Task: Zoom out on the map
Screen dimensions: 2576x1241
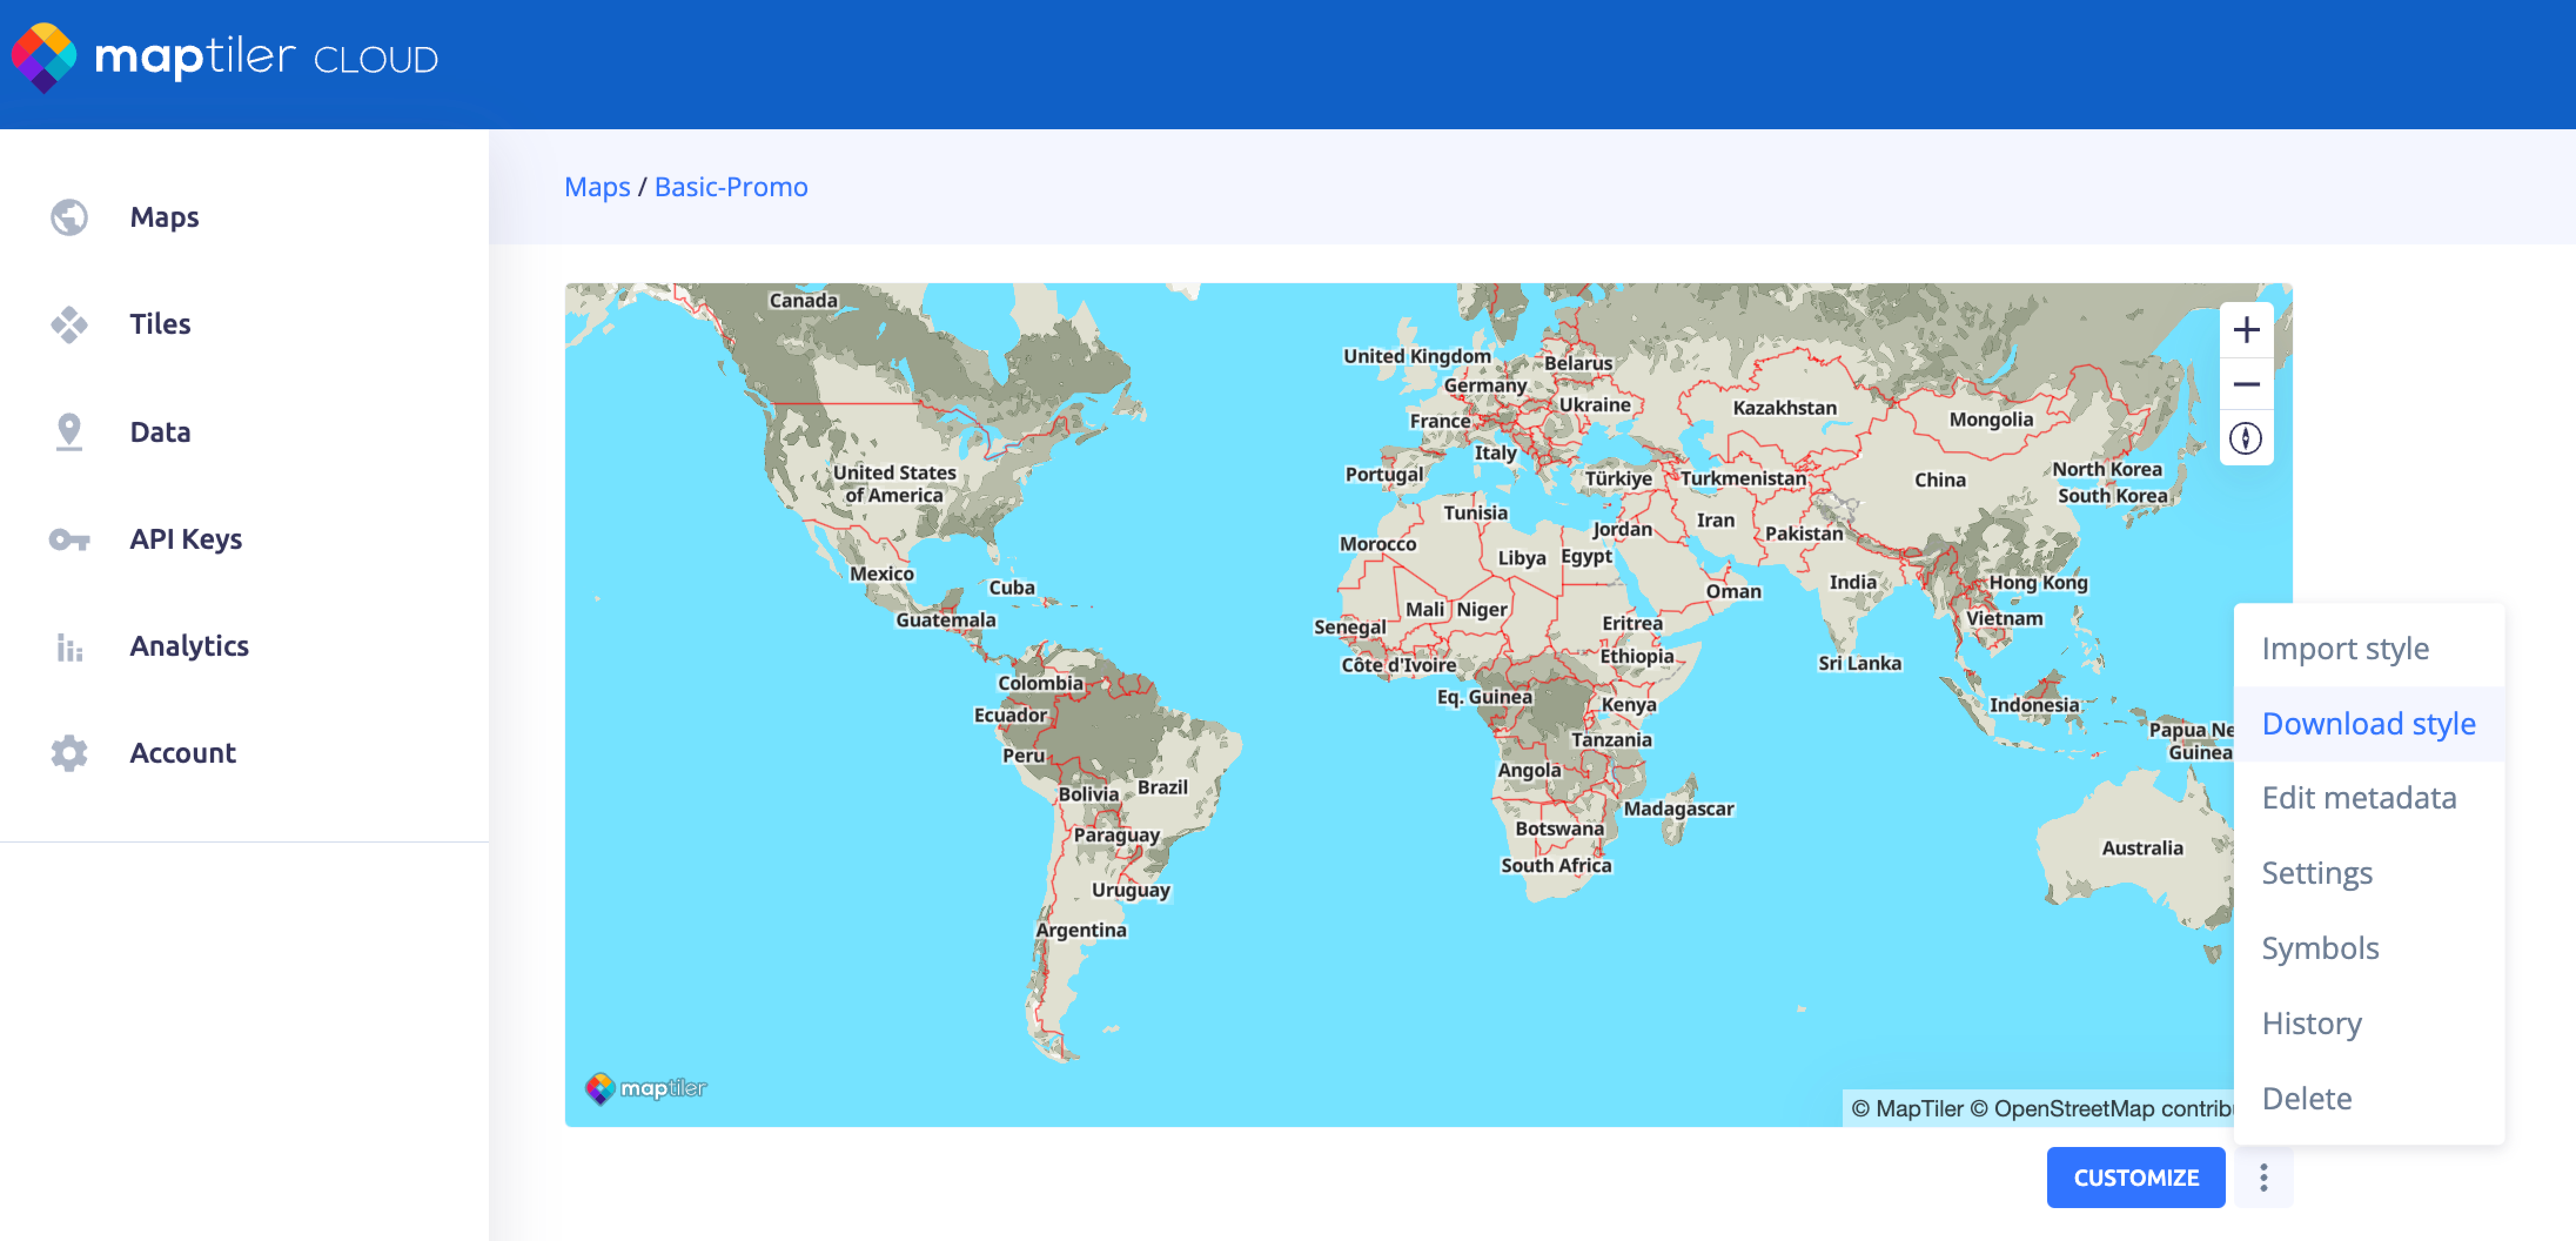Action: coord(2246,384)
